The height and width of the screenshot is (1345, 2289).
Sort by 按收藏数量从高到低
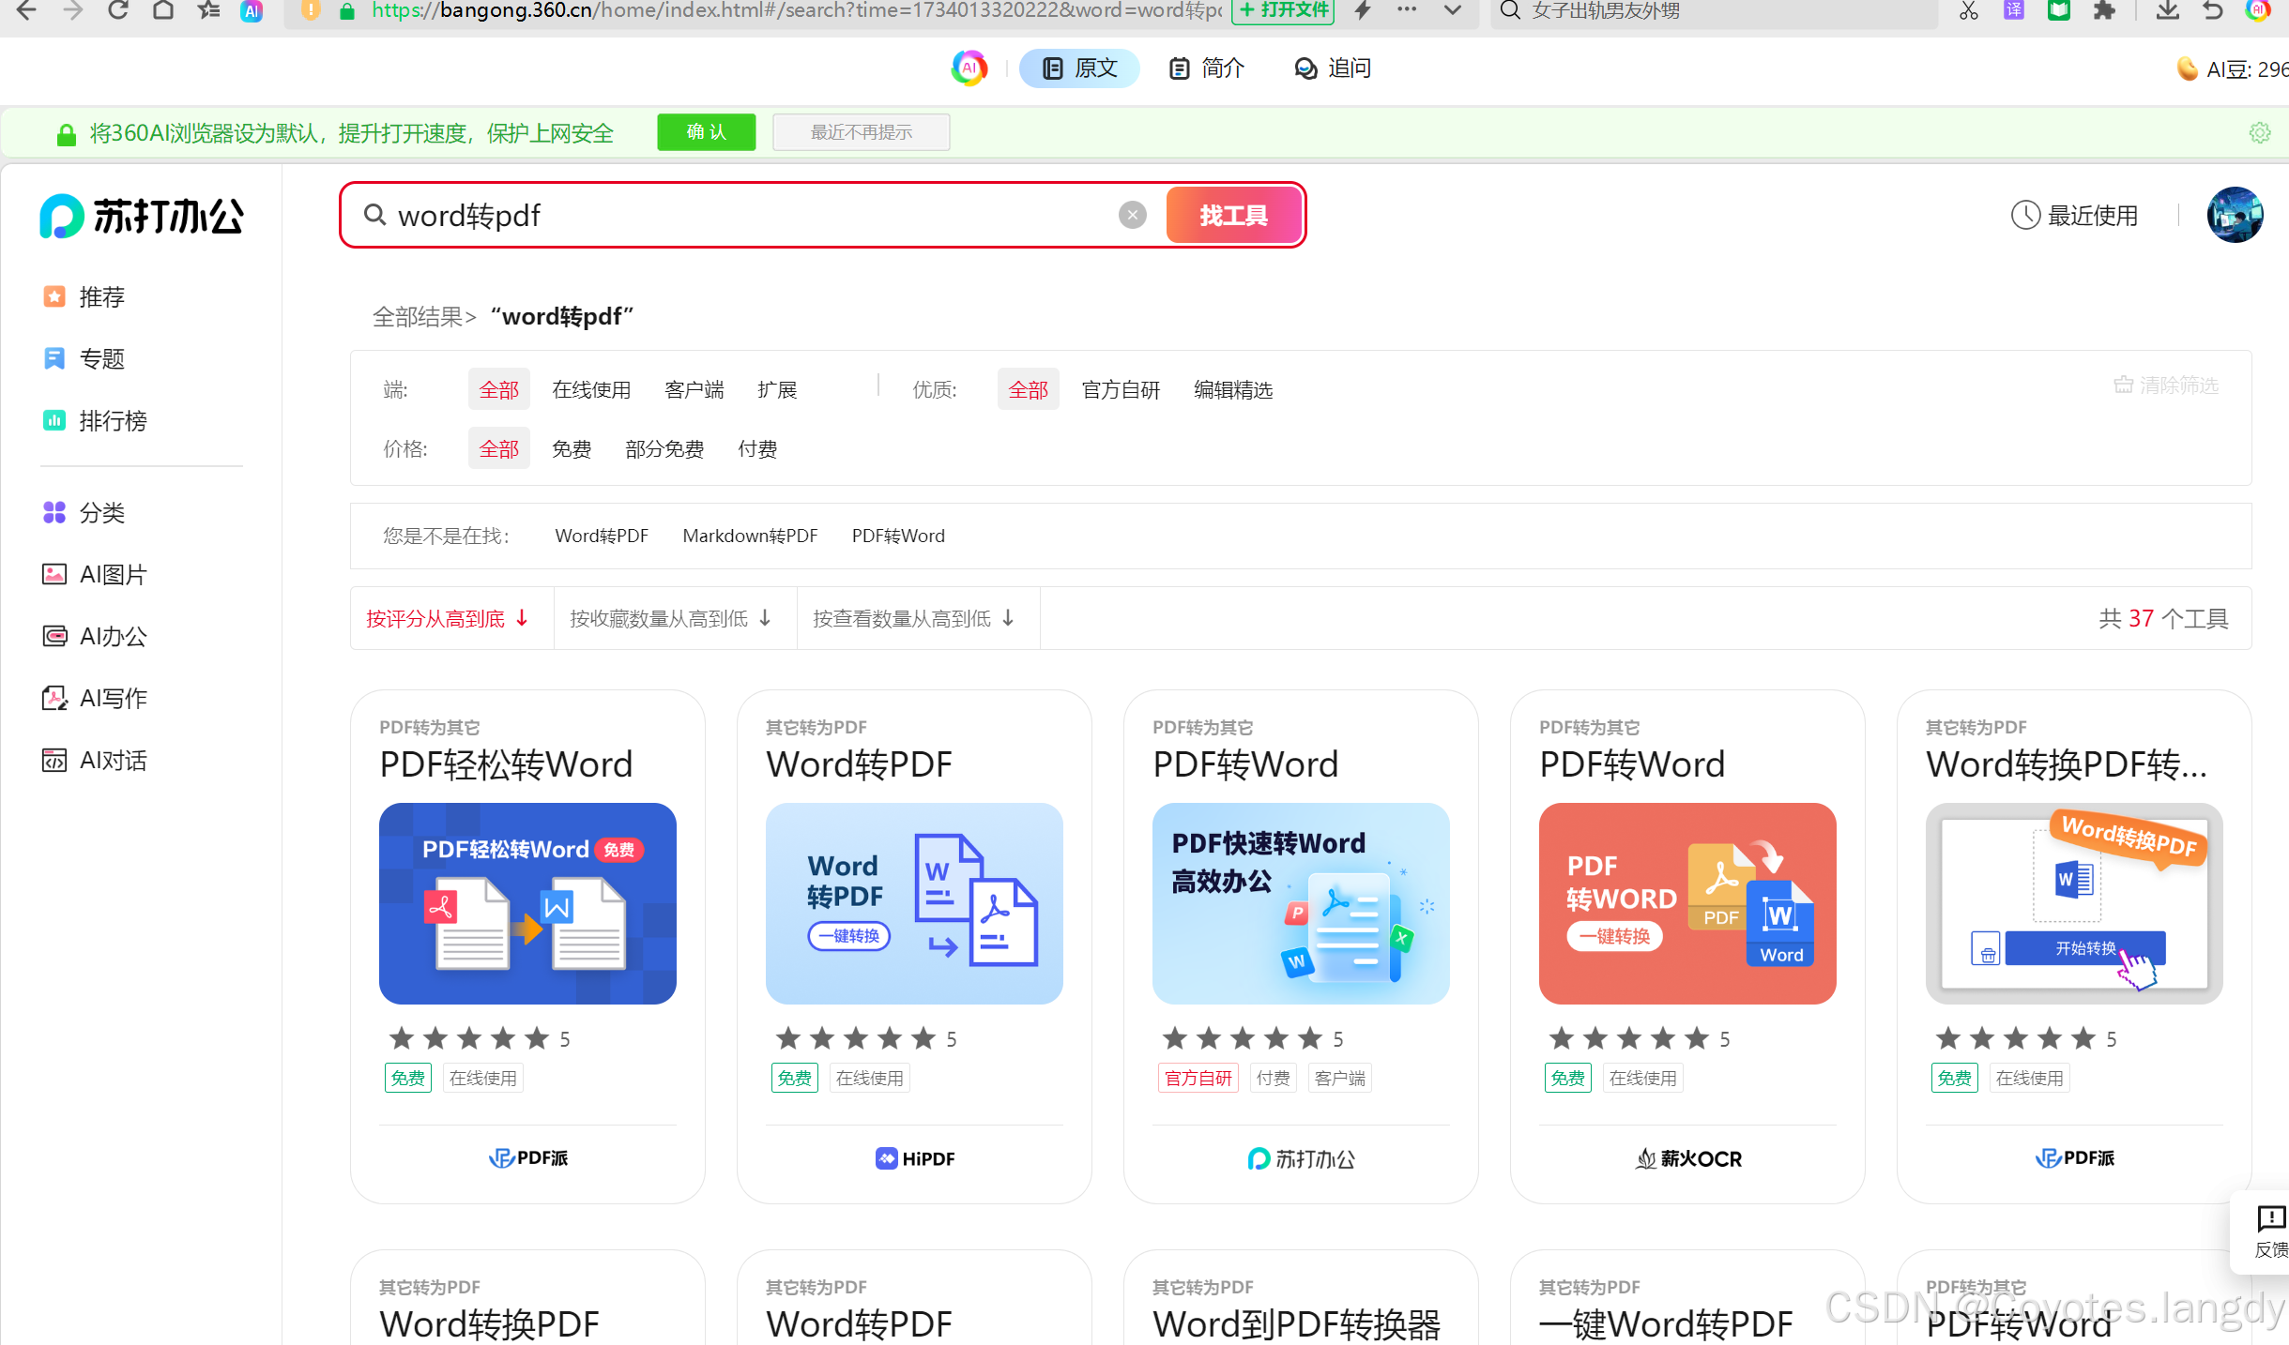pyautogui.click(x=670, y=619)
